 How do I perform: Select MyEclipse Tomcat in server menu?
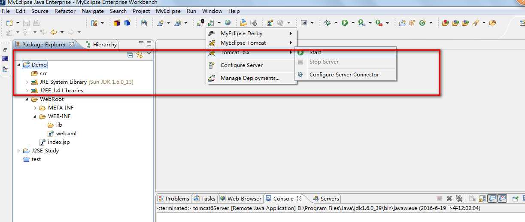[x=251, y=43]
